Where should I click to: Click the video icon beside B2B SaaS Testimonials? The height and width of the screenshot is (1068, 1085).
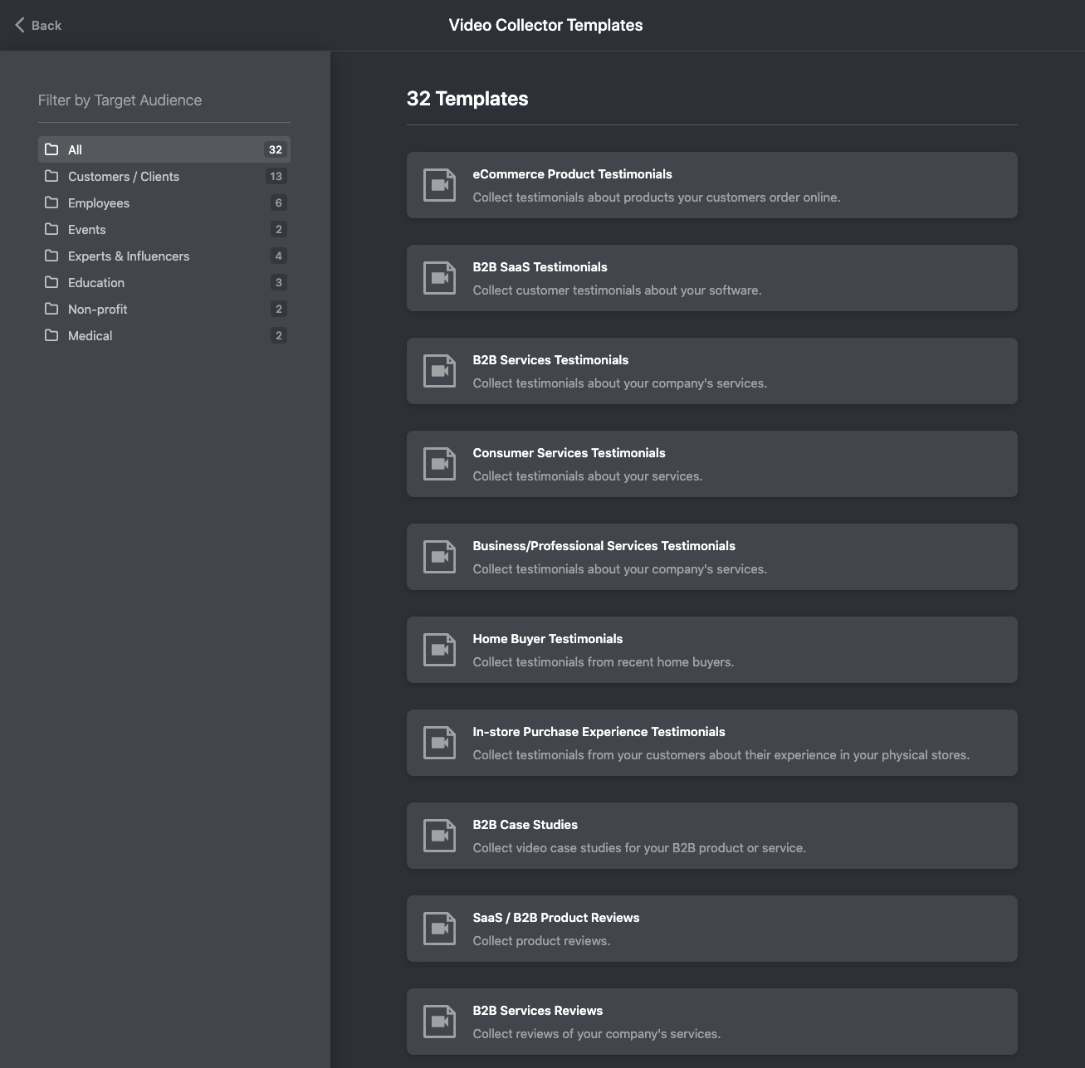coord(439,278)
